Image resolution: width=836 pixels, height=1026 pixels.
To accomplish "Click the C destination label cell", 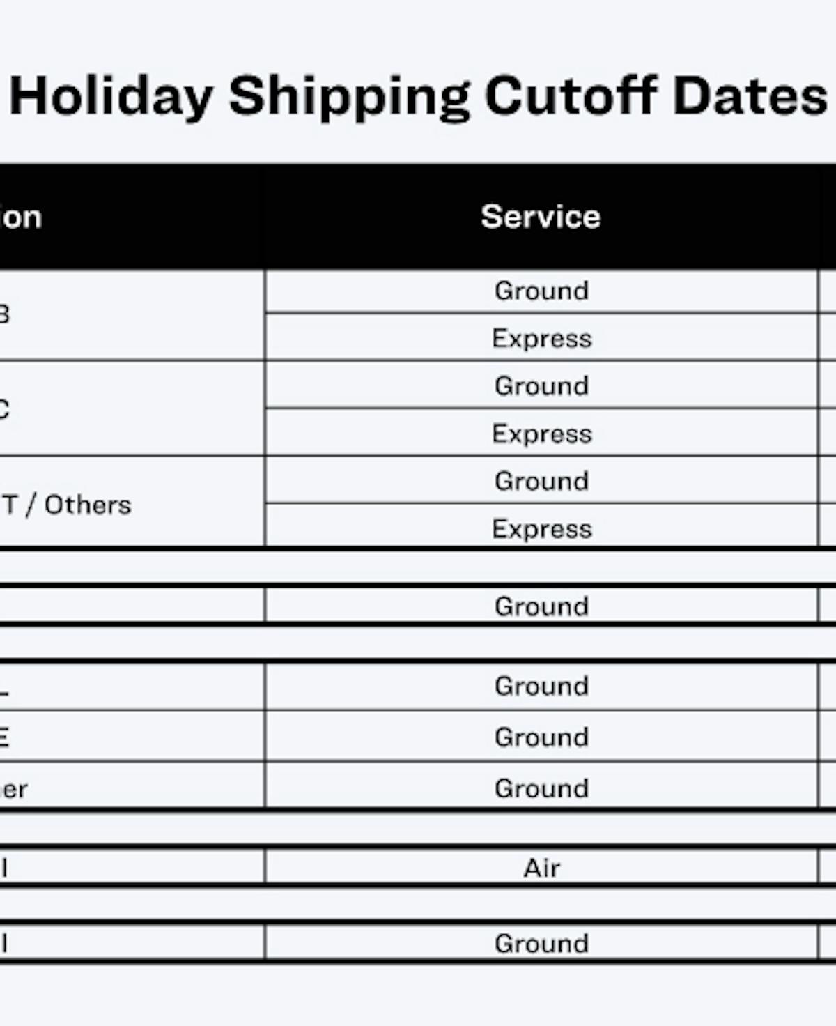I will click(6, 409).
